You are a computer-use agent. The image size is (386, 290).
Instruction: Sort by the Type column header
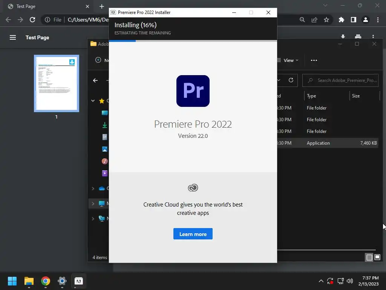311,96
